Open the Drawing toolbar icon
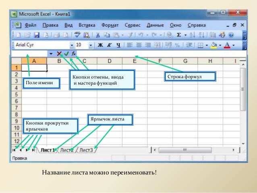Viewport: 257px width, 193px height. pos(222,35)
